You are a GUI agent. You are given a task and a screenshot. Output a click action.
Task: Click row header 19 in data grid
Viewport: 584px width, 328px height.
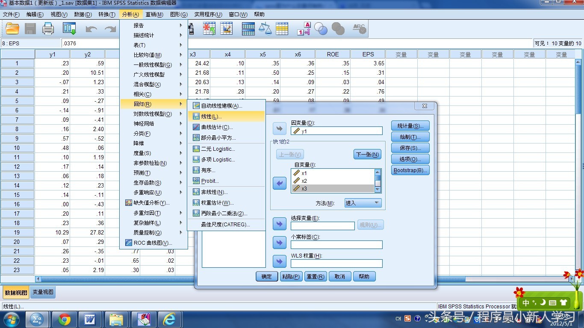pyautogui.click(x=17, y=232)
